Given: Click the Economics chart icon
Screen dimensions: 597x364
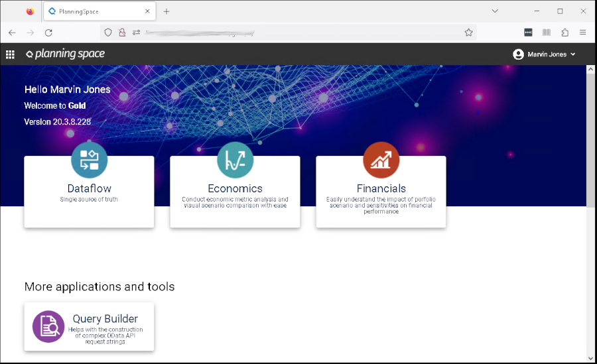Looking at the screenshot, I should point(235,160).
